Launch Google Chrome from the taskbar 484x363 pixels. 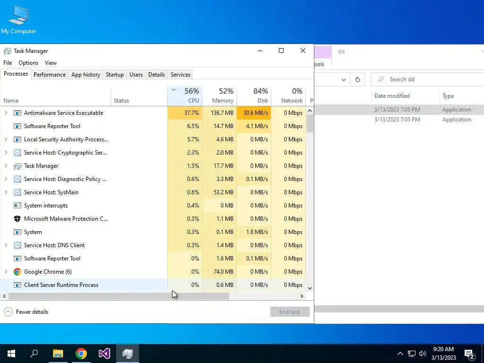click(x=81, y=354)
